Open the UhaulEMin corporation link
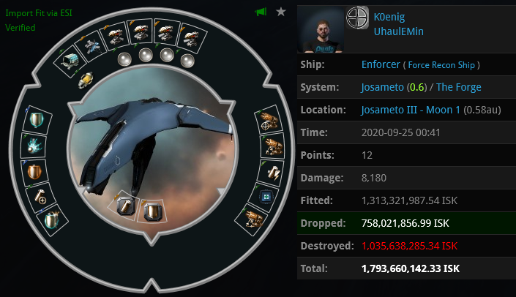 pyautogui.click(x=398, y=31)
